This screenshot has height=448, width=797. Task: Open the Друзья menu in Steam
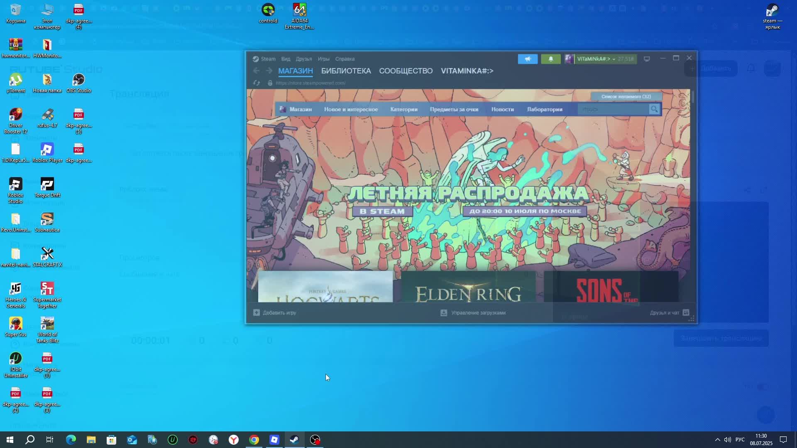click(304, 59)
